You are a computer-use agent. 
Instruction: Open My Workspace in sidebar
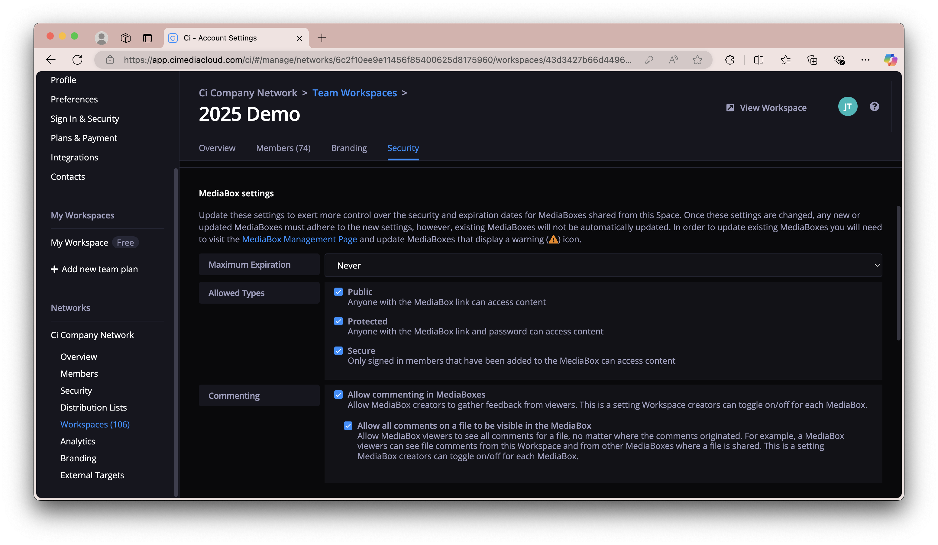[79, 243]
